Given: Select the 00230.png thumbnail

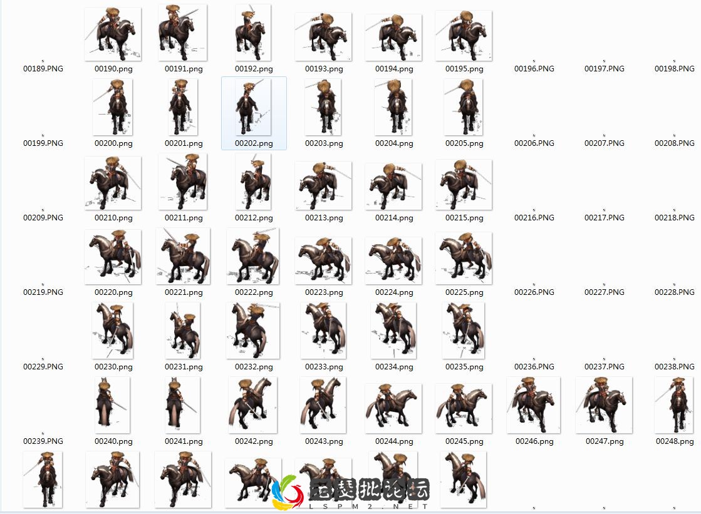Looking at the screenshot, I should 113,331.
